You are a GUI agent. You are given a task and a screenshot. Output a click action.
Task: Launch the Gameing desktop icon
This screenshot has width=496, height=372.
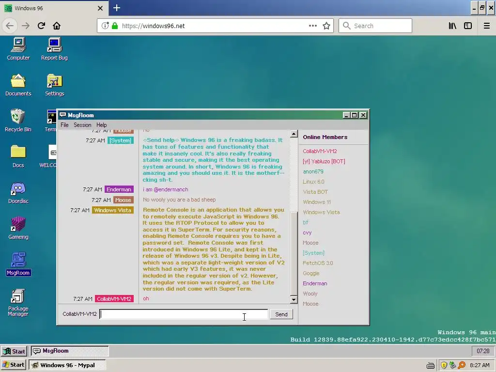point(18,228)
